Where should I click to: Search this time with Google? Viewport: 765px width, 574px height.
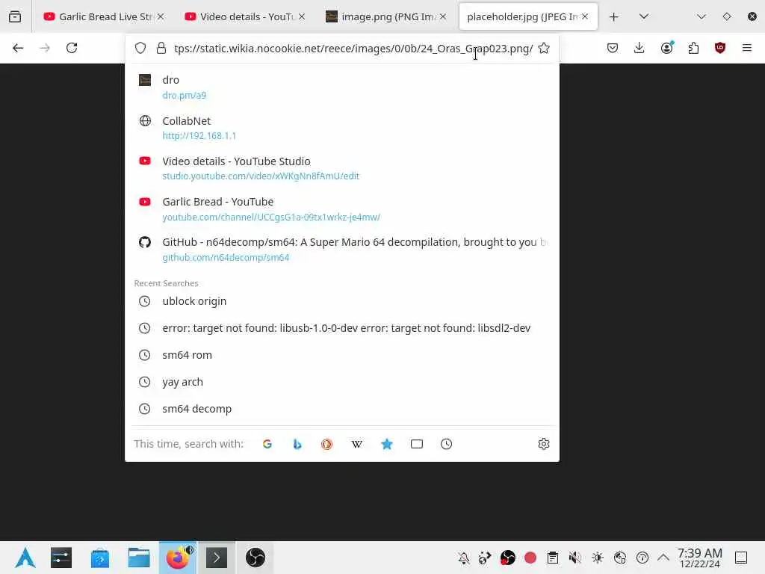(267, 444)
